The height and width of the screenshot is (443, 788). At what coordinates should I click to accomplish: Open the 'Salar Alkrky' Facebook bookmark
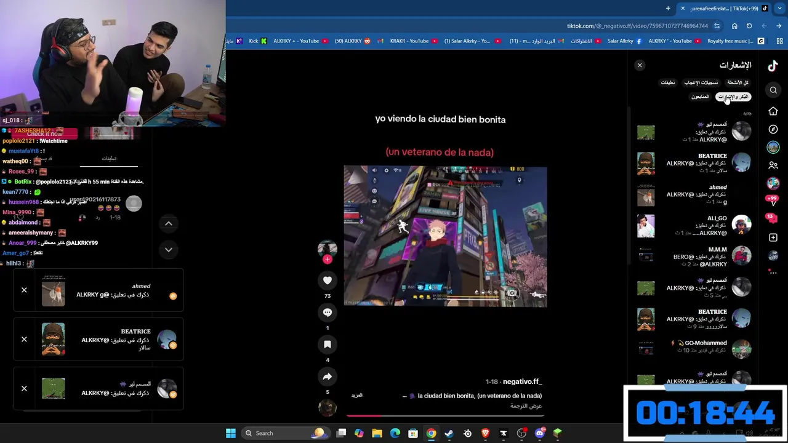624,41
